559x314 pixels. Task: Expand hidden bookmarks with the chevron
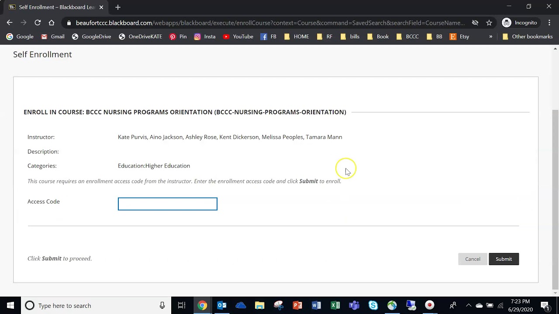[x=490, y=37]
